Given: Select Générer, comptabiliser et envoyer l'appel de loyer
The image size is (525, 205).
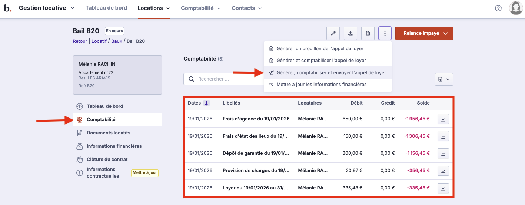Looking at the screenshot, I should click(331, 73).
